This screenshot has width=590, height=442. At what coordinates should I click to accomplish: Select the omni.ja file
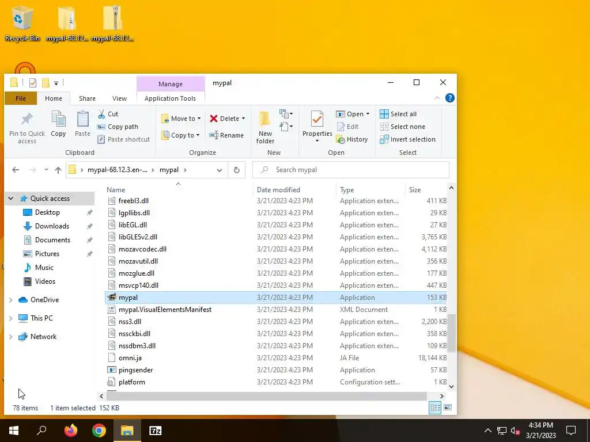coord(276,358)
